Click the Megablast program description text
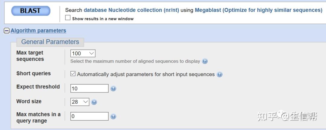This screenshot has width=326, height=130. point(258,10)
